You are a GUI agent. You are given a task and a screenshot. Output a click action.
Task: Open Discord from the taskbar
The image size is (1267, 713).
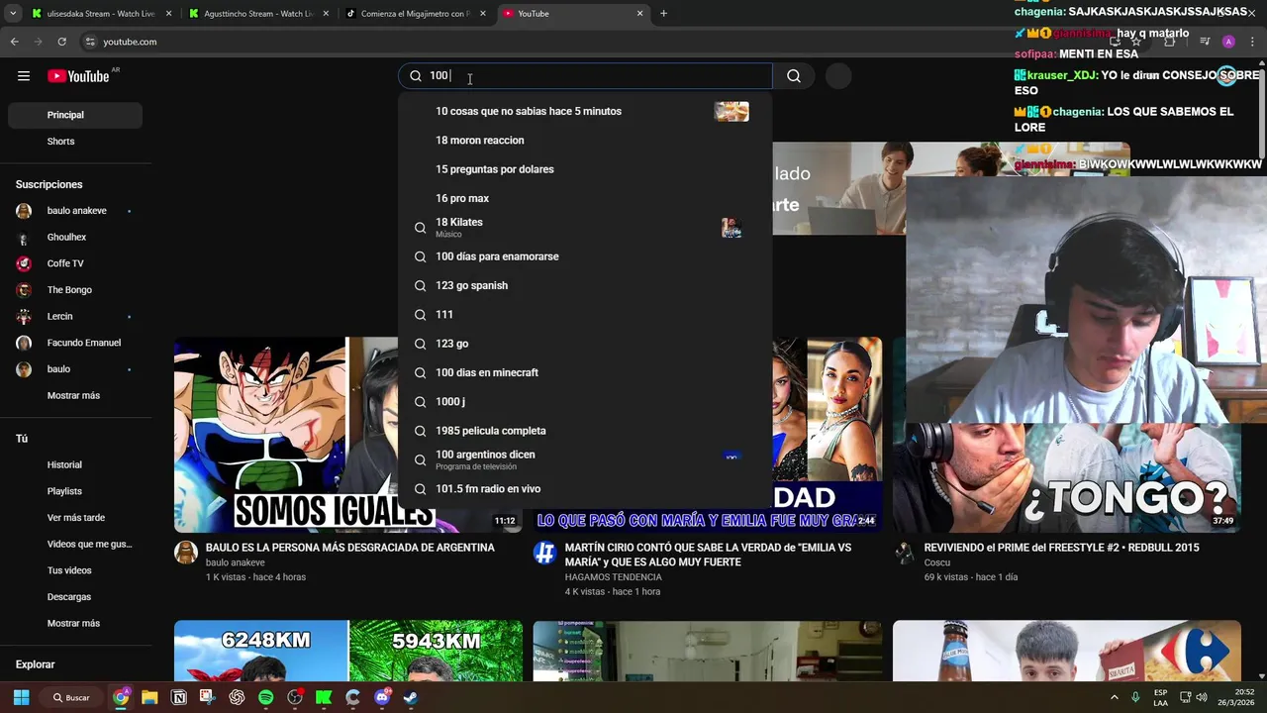[382, 697]
